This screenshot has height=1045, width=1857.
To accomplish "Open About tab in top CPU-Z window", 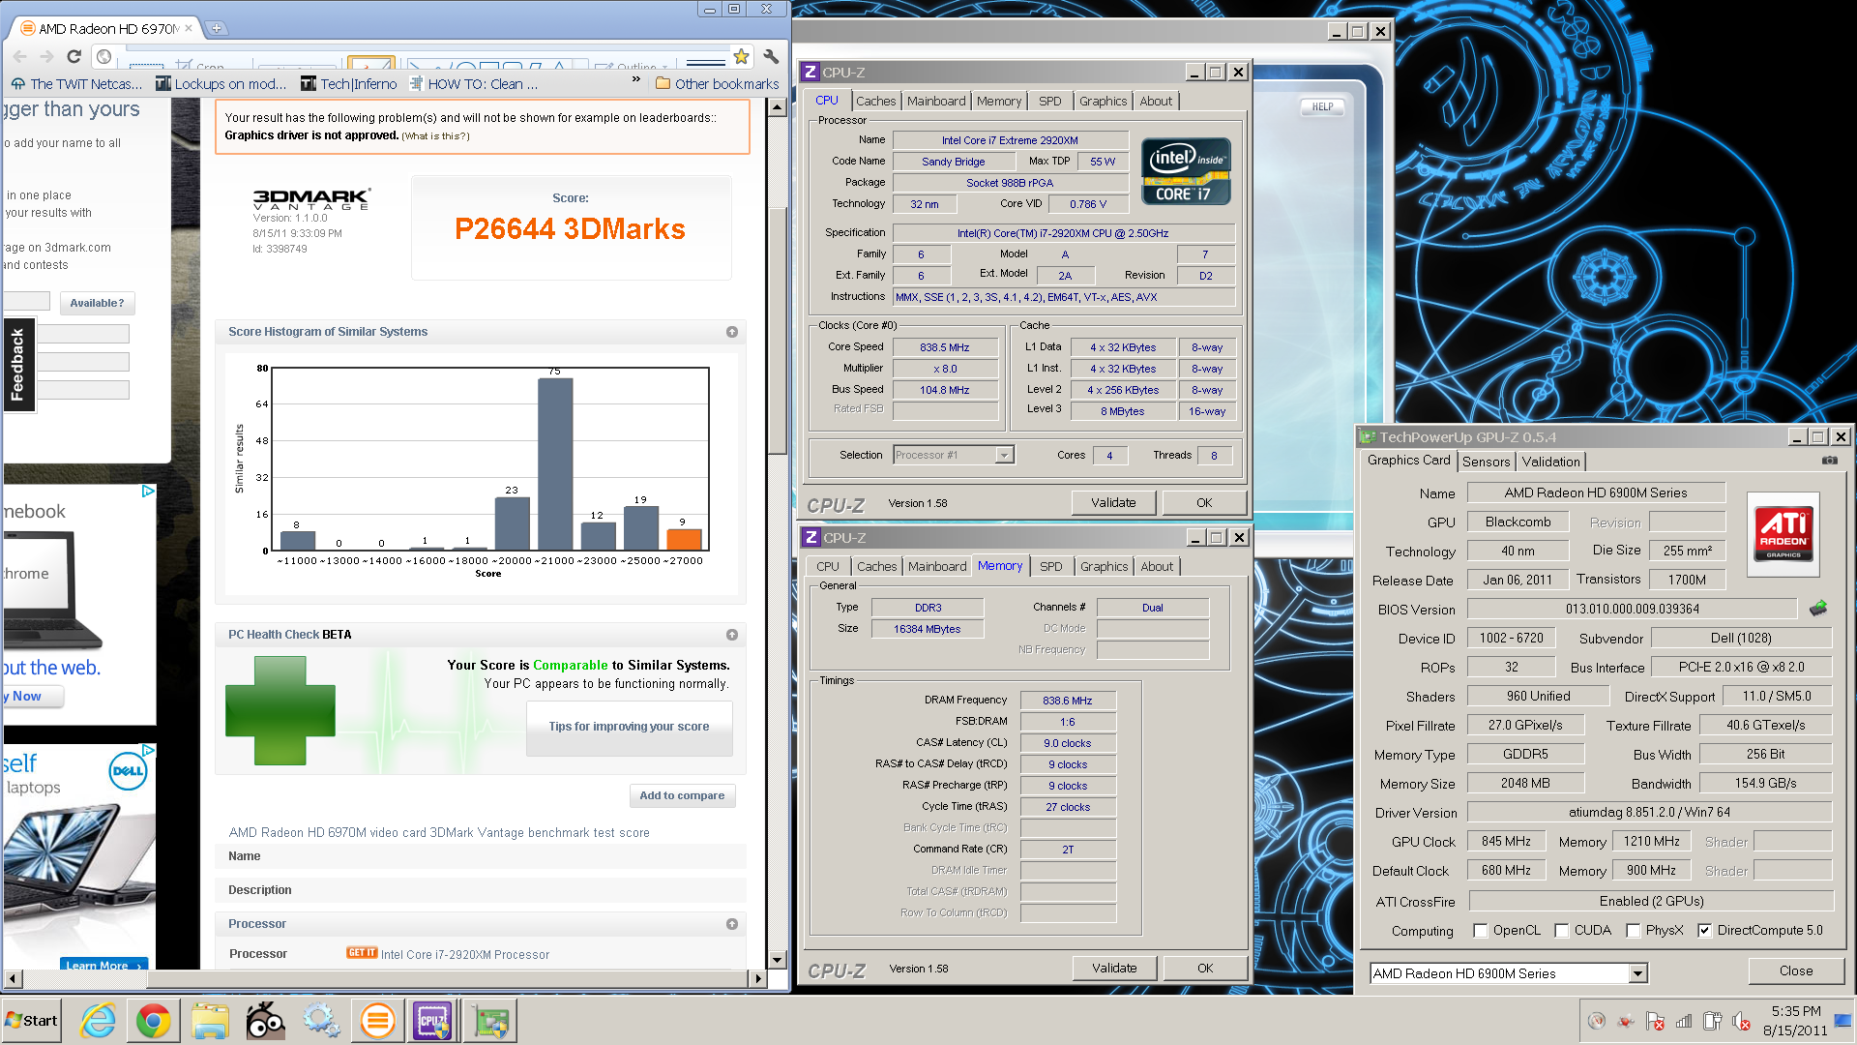I will [1156, 101].
